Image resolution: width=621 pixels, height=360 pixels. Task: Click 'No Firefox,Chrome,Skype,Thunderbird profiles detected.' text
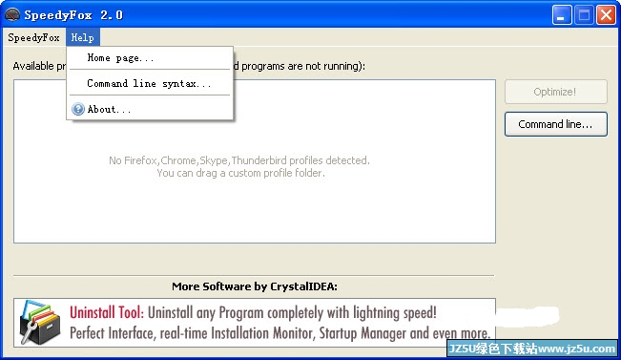click(x=239, y=160)
